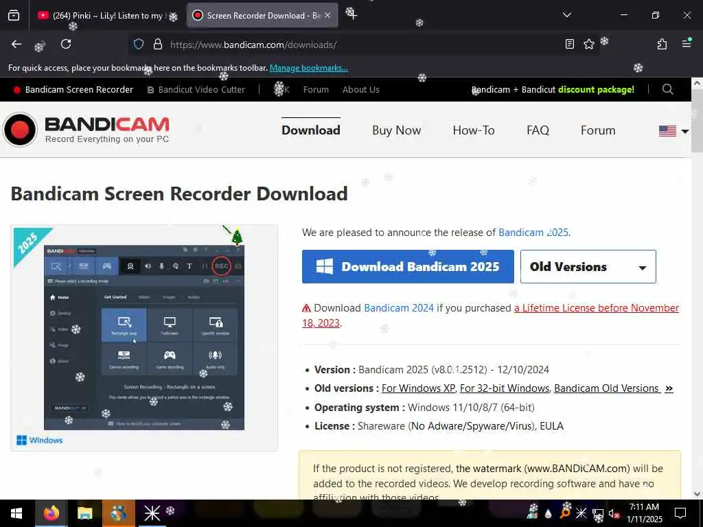
Task: Open the list all tabs dropdown
Action: (x=566, y=15)
